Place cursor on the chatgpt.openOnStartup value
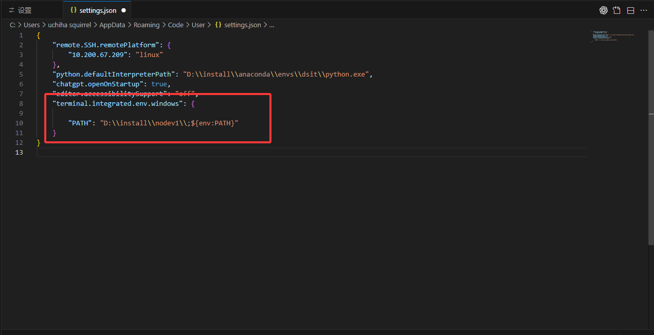 (x=159, y=84)
